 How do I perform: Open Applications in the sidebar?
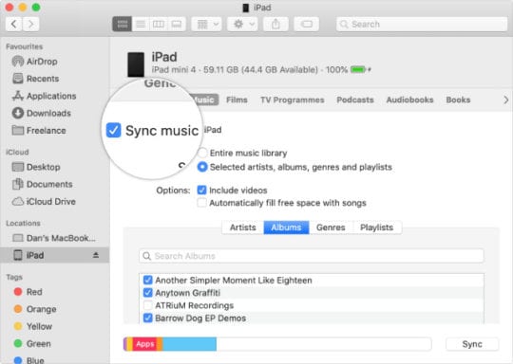coord(44,96)
